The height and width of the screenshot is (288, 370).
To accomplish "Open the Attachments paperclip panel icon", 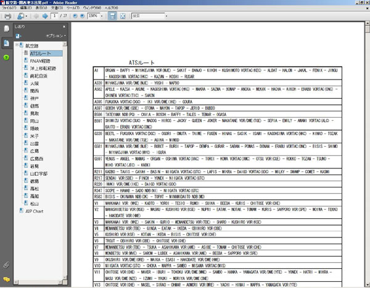I will [x=6, y=265].
